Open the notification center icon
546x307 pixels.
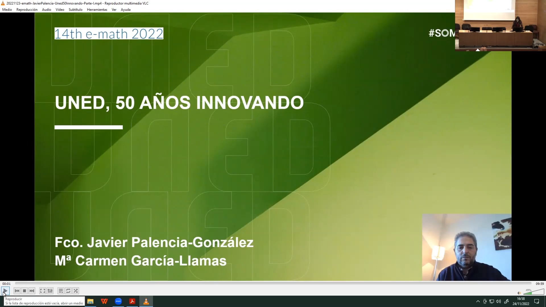pyautogui.click(x=537, y=301)
